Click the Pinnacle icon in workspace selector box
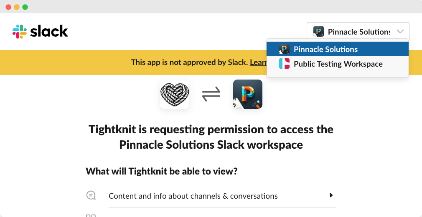This screenshot has width=422, height=217. coord(318,32)
